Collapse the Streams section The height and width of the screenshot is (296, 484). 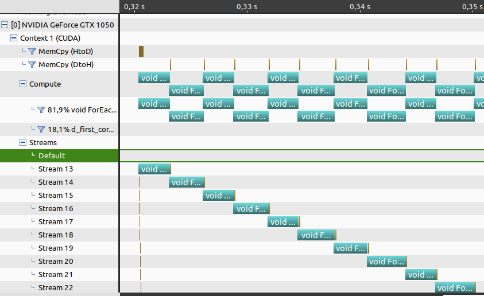[23, 142]
